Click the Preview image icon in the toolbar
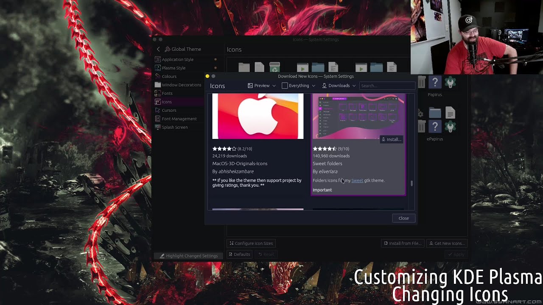 [x=250, y=86]
